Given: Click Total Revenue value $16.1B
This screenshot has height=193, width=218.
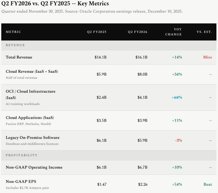Looking at the screenshot, I should pos(141,57).
